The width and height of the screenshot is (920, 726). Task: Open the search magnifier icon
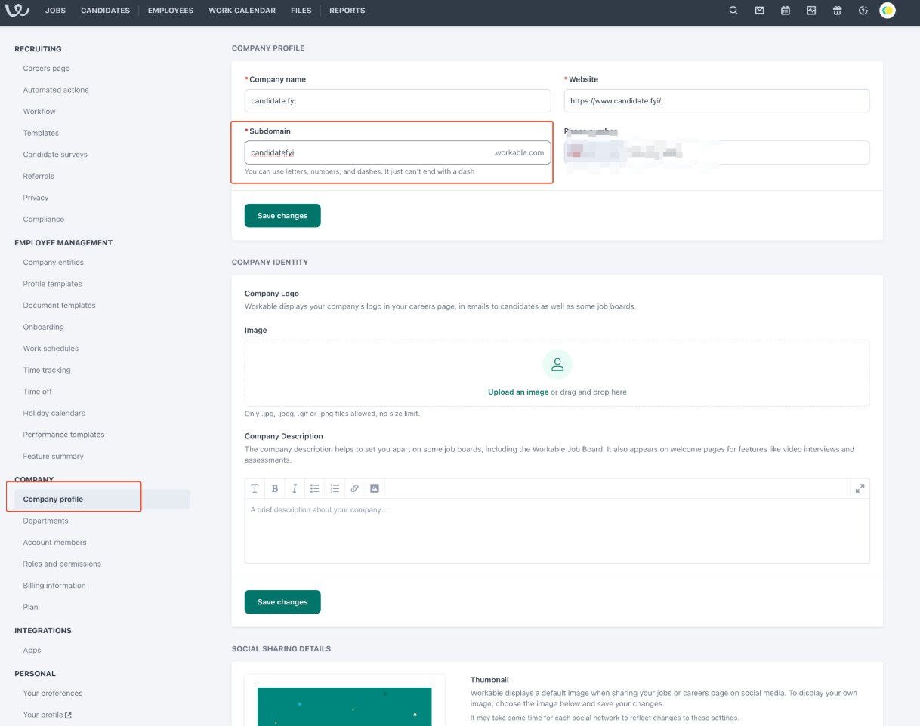pyautogui.click(x=733, y=11)
